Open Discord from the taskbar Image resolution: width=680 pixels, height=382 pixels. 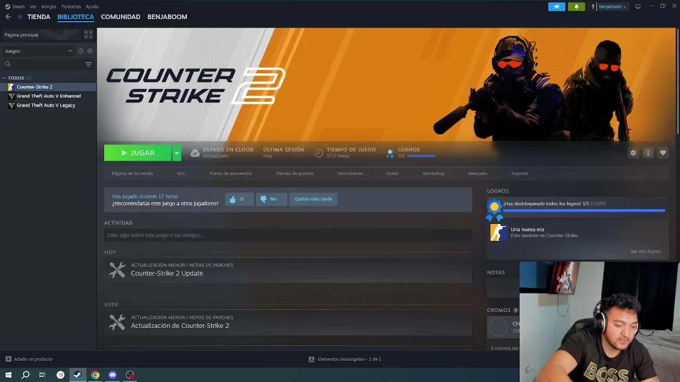click(113, 375)
